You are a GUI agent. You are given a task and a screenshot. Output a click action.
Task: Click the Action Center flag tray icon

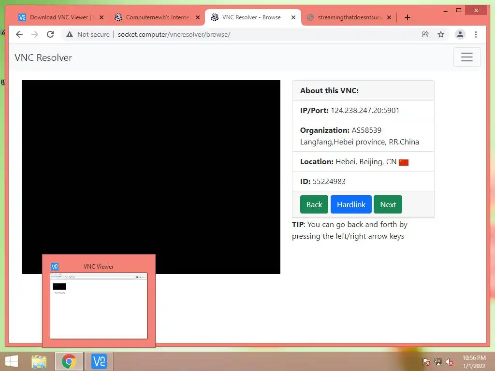point(426,361)
